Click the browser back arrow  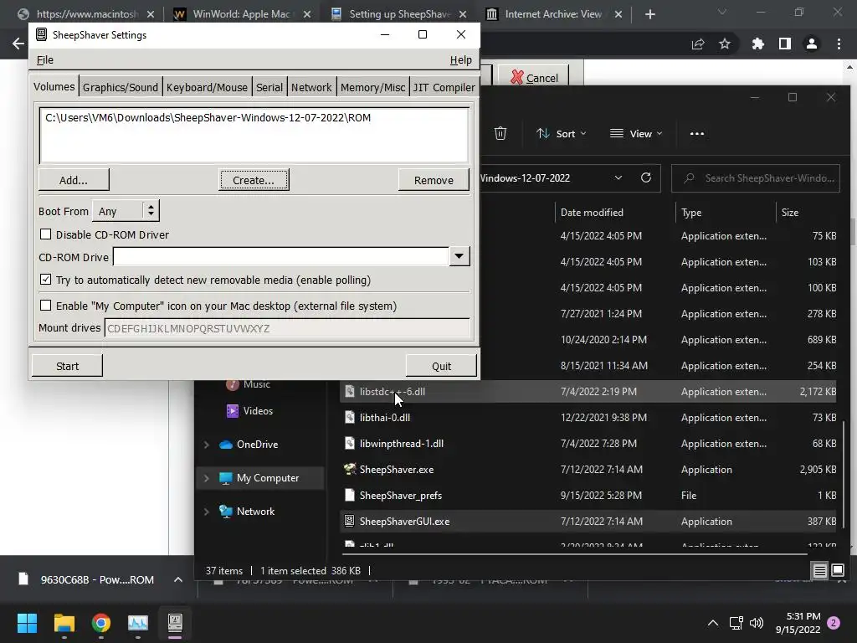pyautogui.click(x=18, y=44)
